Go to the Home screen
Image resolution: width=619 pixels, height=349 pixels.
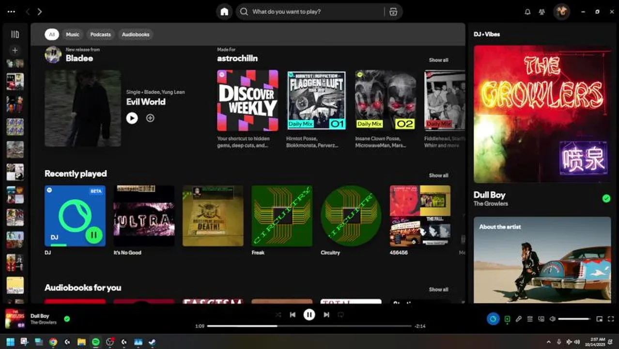click(x=224, y=12)
